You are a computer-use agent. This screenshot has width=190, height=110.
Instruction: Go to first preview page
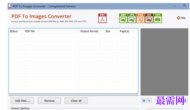pos(144,101)
